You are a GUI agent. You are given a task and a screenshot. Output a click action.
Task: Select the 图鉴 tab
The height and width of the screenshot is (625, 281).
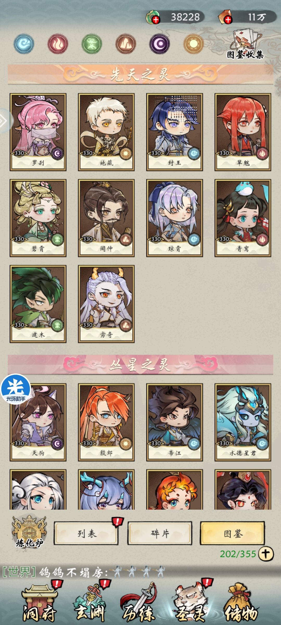coord(233,533)
